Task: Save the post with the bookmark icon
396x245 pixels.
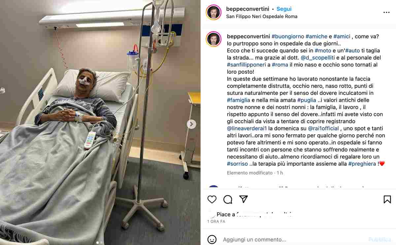Action: coord(387,199)
